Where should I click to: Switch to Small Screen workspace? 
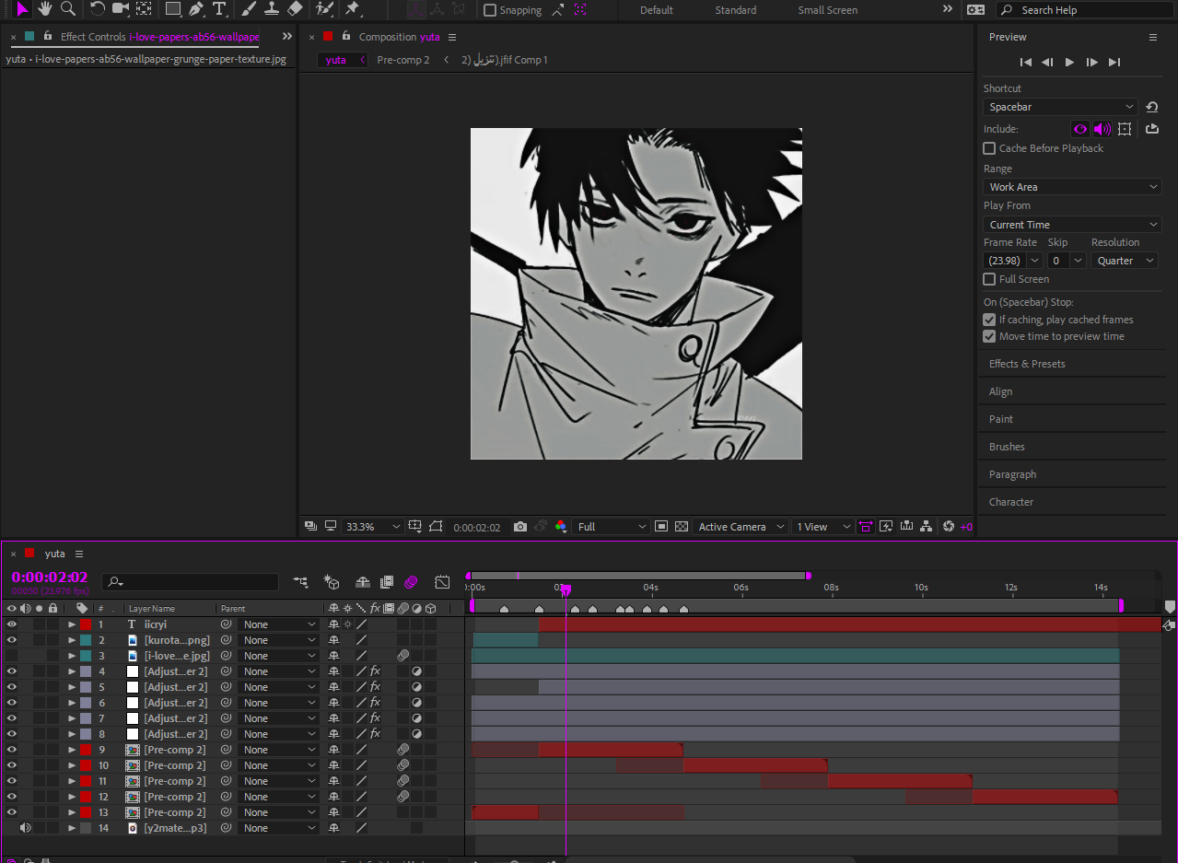pyautogui.click(x=828, y=10)
